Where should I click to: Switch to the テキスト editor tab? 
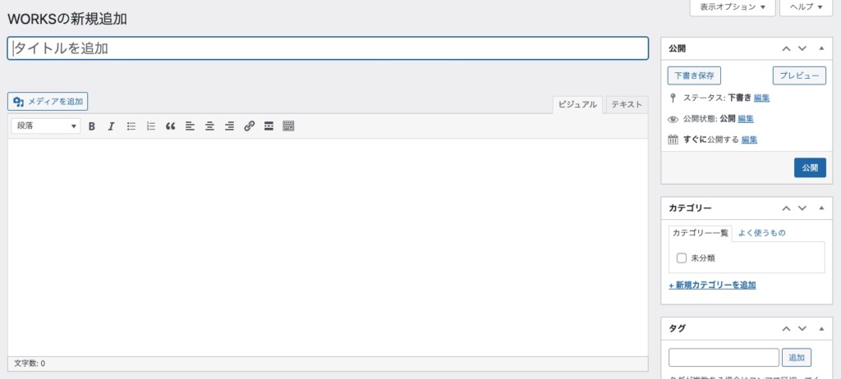pos(627,105)
